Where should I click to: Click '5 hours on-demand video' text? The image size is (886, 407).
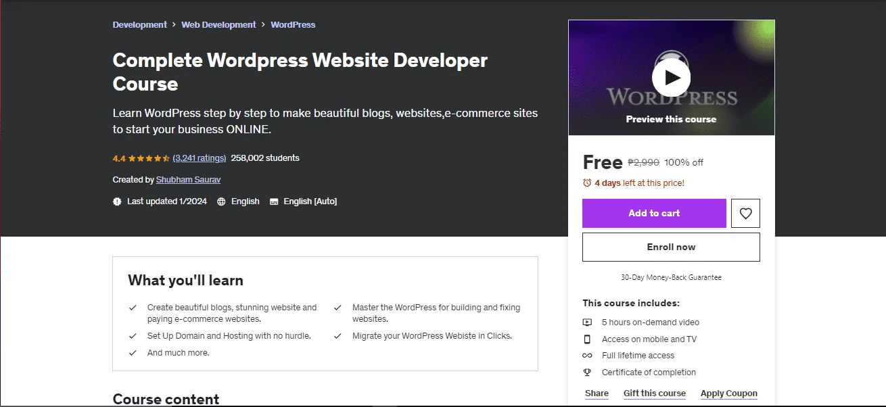coord(651,322)
